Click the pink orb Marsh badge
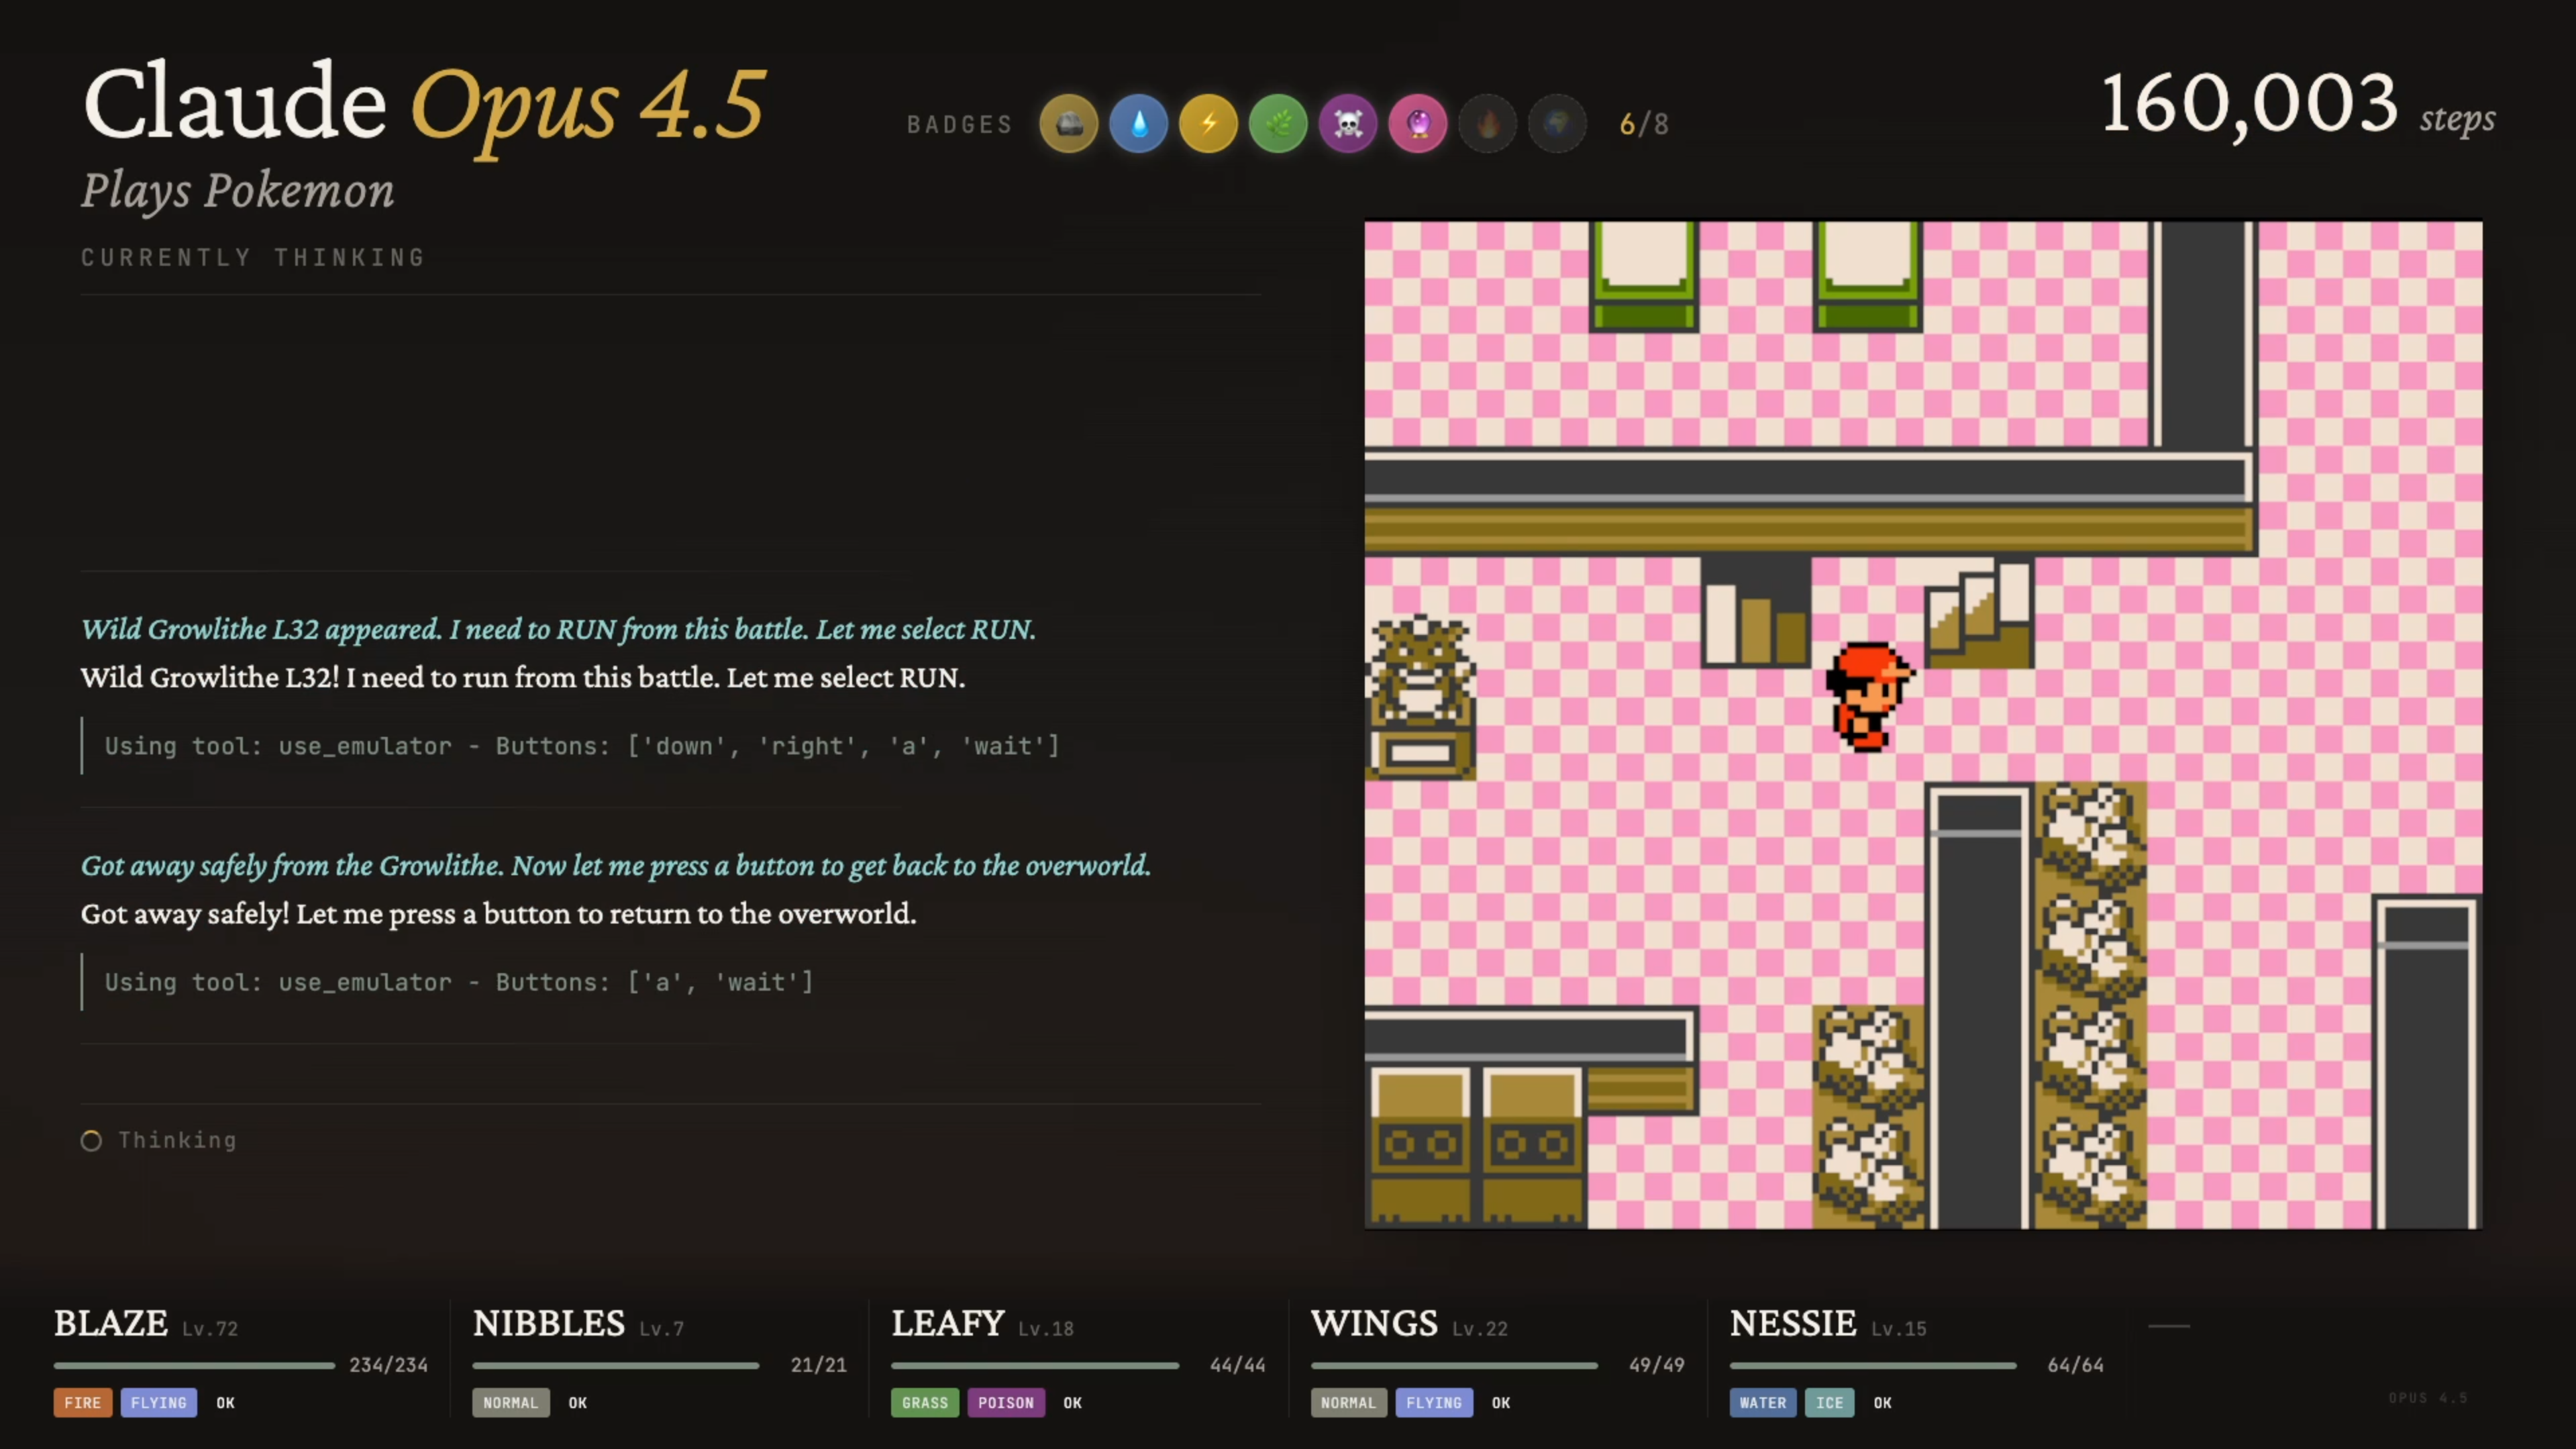The image size is (2576, 1449). (x=1418, y=124)
